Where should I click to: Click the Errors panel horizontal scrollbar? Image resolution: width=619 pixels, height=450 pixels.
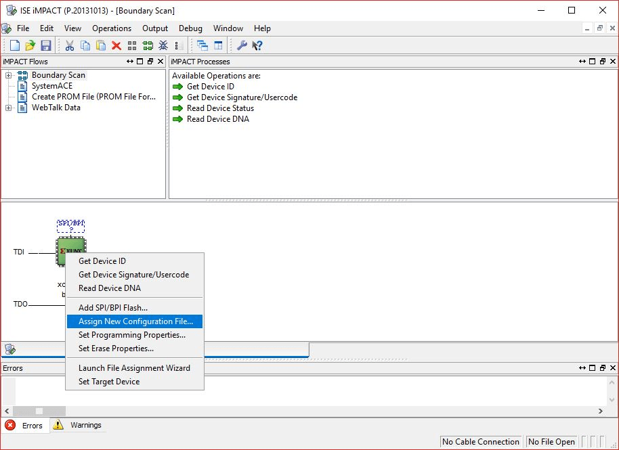[305, 411]
